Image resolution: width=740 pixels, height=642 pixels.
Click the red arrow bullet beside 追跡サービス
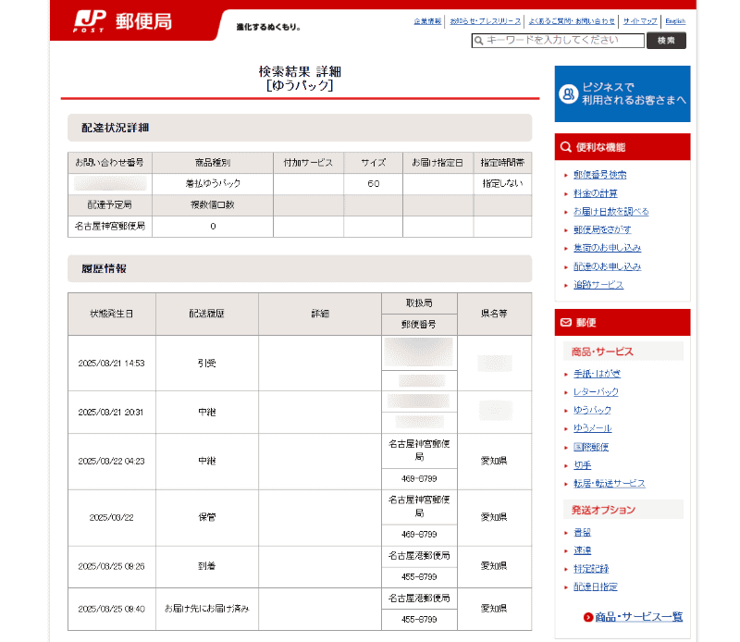(564, 285)
